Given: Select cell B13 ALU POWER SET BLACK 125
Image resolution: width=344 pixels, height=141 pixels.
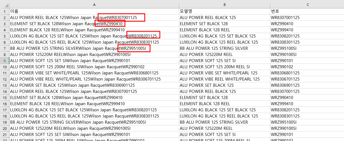Looking at the screenshot, I should click(x=224, y=85).
